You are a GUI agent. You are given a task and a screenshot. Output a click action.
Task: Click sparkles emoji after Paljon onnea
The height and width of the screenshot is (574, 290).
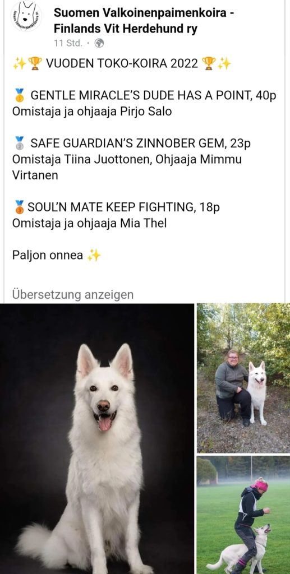tap(94, 255)
